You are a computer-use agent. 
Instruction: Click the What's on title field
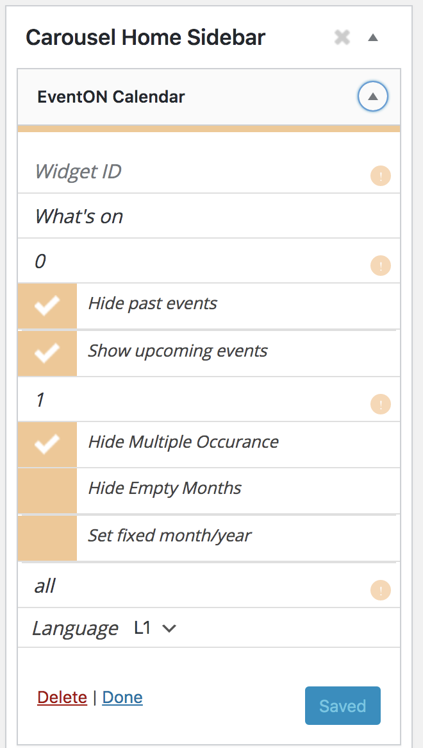pos(192,216)
